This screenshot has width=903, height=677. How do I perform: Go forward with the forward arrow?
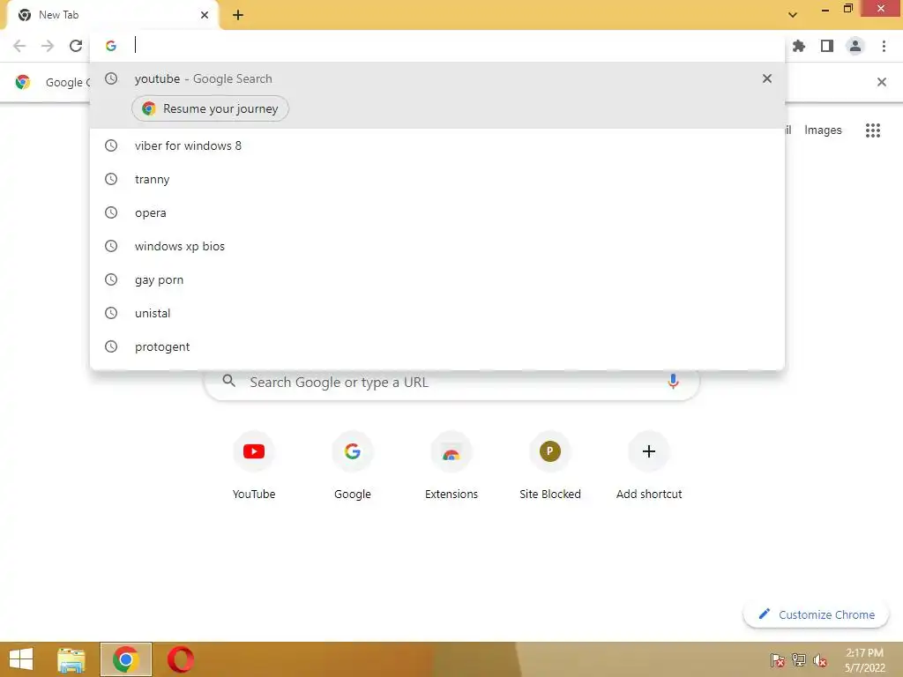tap(48, 46)
